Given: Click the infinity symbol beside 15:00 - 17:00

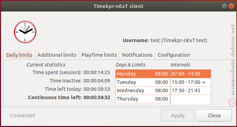Looking at the screenshot, I should tap(204, 82).
